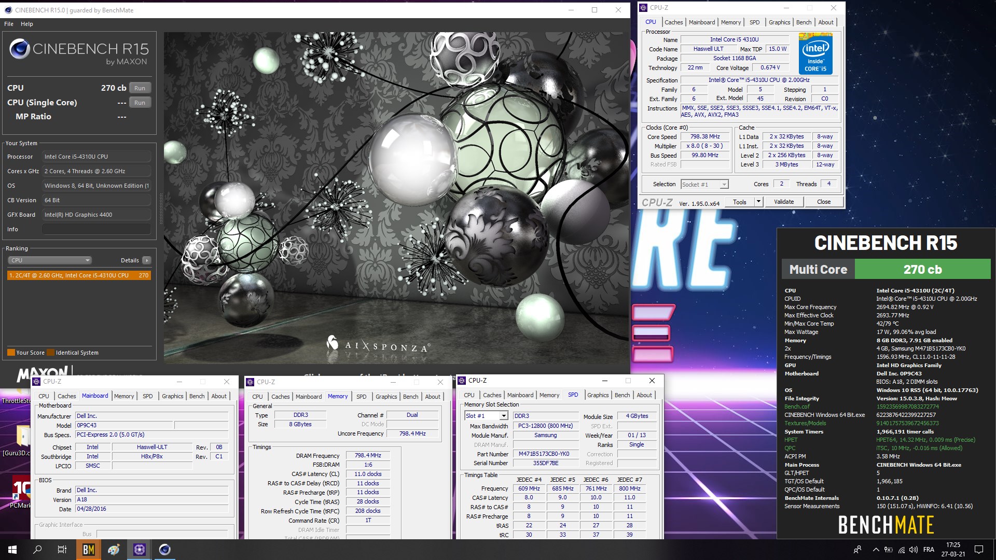996x560 pixels.
Task: Open Task View from the taskbar
Action: [62, 550]
